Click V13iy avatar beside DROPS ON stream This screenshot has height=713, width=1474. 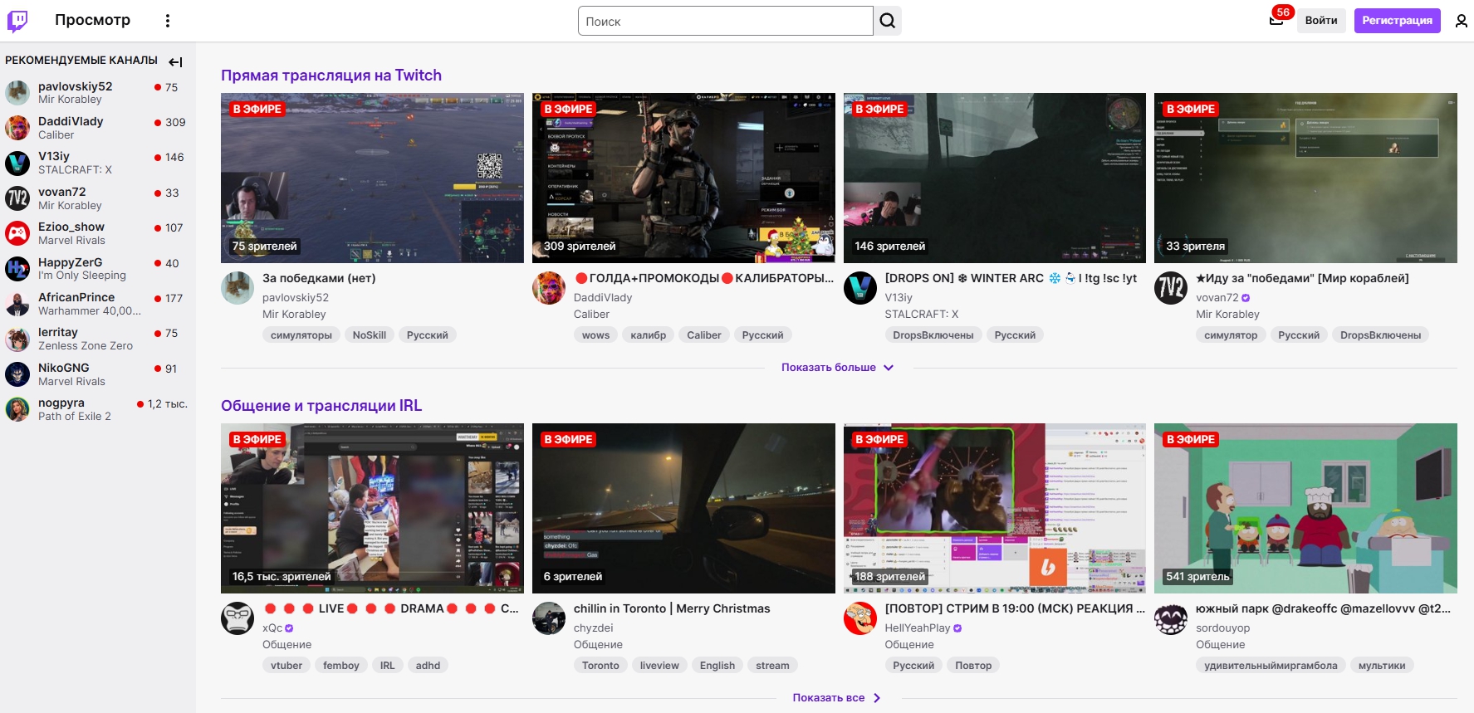click(x=860, y=288)
